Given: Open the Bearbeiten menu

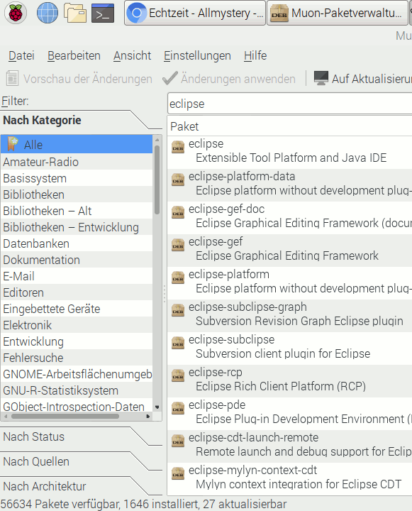Looking at the screenshot, I should pos(74,56).
